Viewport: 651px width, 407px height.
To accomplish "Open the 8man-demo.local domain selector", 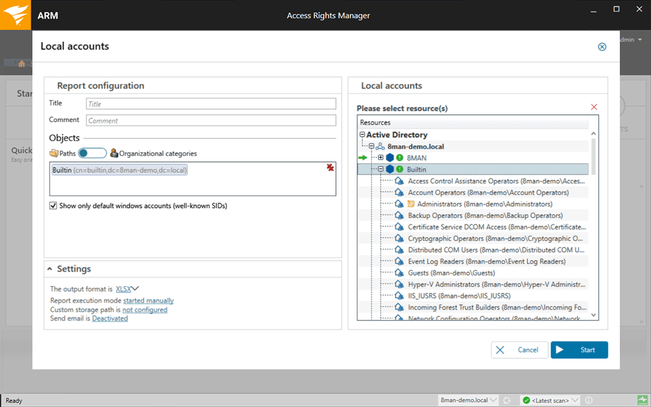I will click(468, 400).
